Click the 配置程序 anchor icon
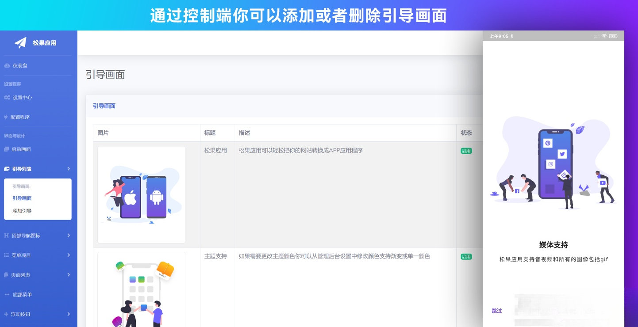638x327 pixels. point(6,117)
